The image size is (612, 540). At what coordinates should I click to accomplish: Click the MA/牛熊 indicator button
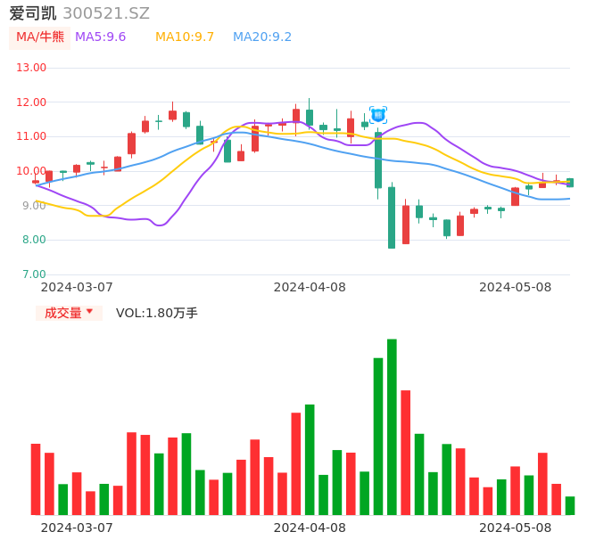click(x=40, y=37)
